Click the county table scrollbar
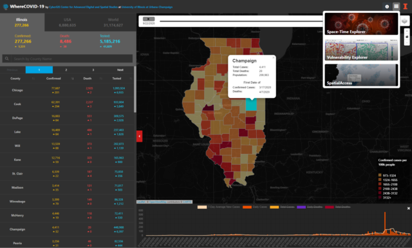Screen dimensions: 412x248 pos(135,90)
